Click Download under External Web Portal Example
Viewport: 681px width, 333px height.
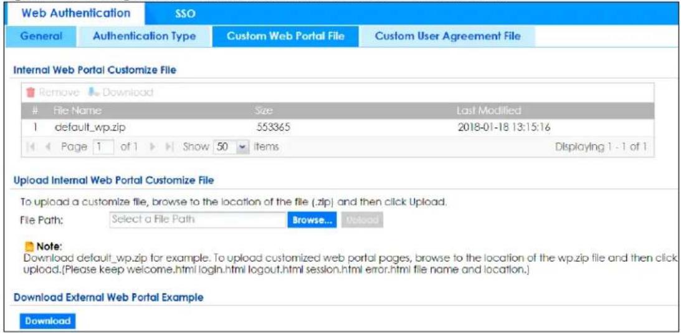pyautogui.click(x=48, y=321)
